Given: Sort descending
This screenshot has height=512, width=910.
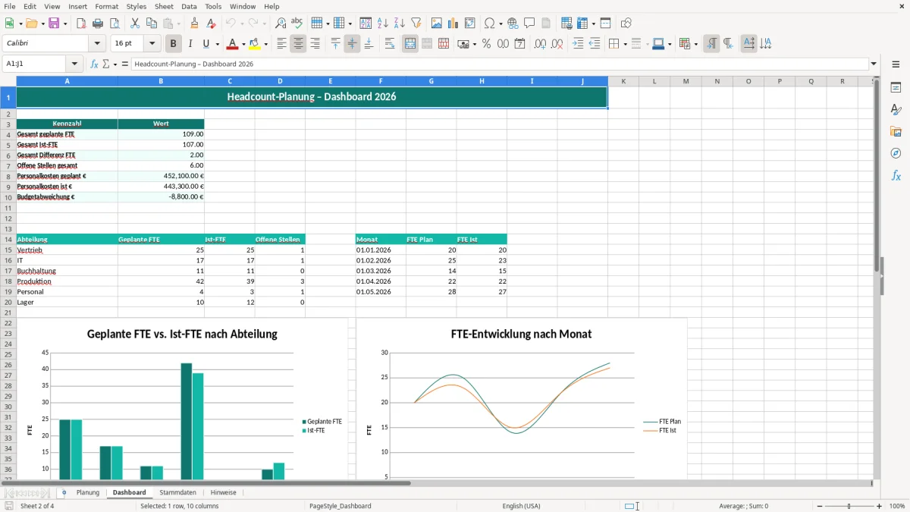Looking at the screenshot, I should (x=399, y=24).
